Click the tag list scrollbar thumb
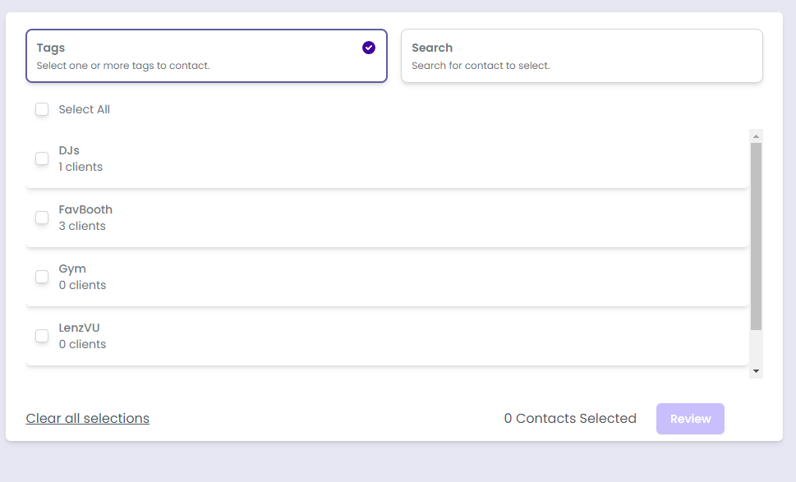 [x=756, y=236]
